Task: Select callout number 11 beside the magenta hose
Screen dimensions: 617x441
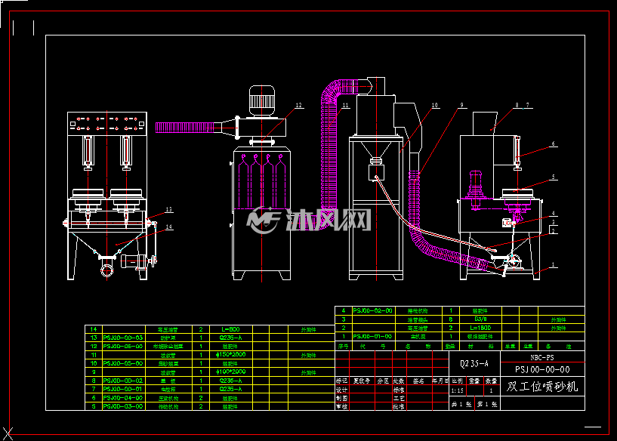Action: click(x=345, y=105)
